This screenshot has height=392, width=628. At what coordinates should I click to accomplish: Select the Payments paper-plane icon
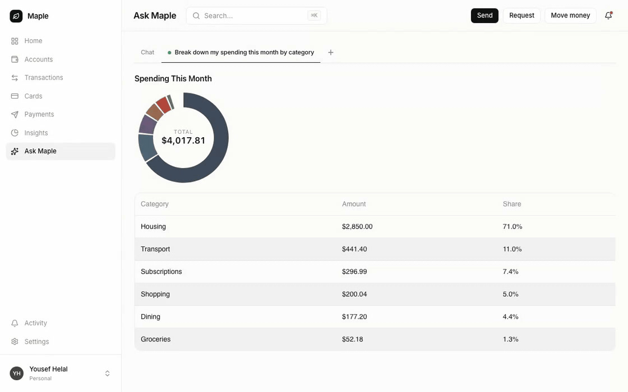coord(15,114)
